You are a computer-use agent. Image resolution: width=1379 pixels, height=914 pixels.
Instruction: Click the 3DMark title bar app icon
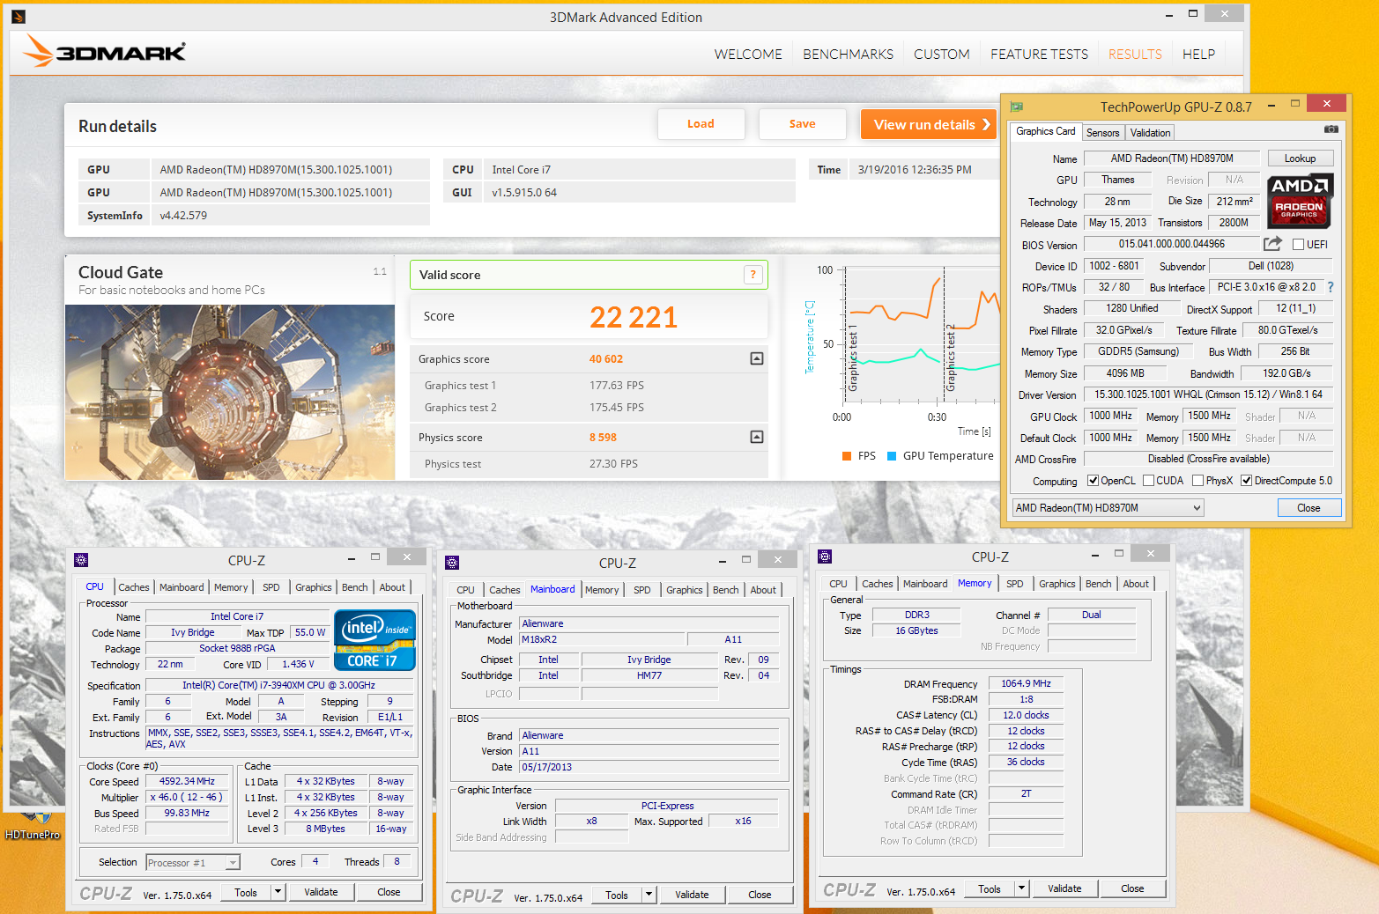[19, 17]
